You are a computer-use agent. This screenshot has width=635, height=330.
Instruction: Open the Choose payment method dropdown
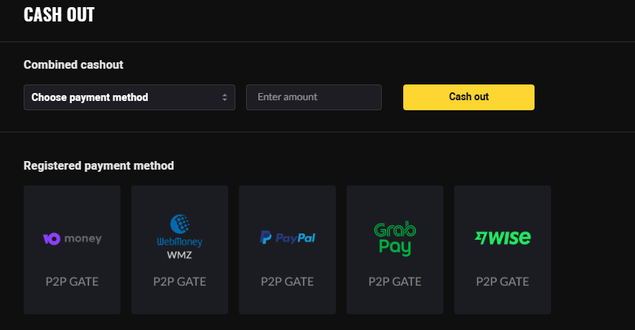pos(122,97)
